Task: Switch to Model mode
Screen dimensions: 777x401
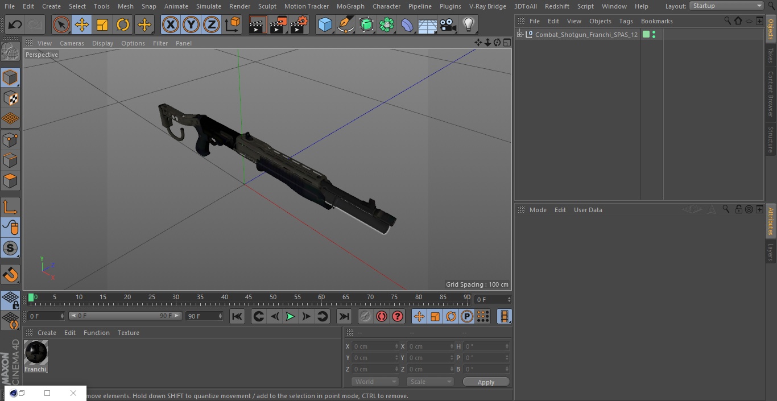Action: click(10, 77)
